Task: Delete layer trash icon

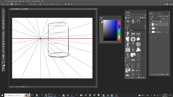Action: click(x=167, y=74)
